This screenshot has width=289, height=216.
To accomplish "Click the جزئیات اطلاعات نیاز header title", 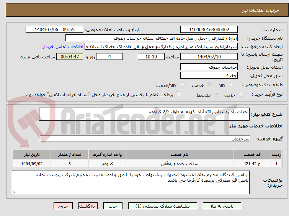I will (260, 10).
